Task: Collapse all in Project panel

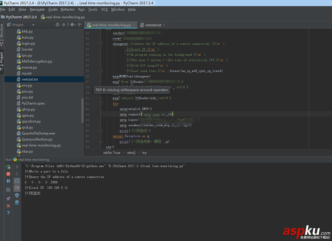Action: [x=64, y=25]
